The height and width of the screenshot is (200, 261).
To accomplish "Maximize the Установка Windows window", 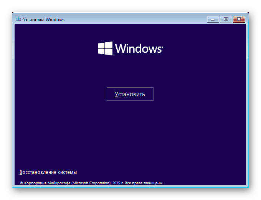I will (226, 19).
